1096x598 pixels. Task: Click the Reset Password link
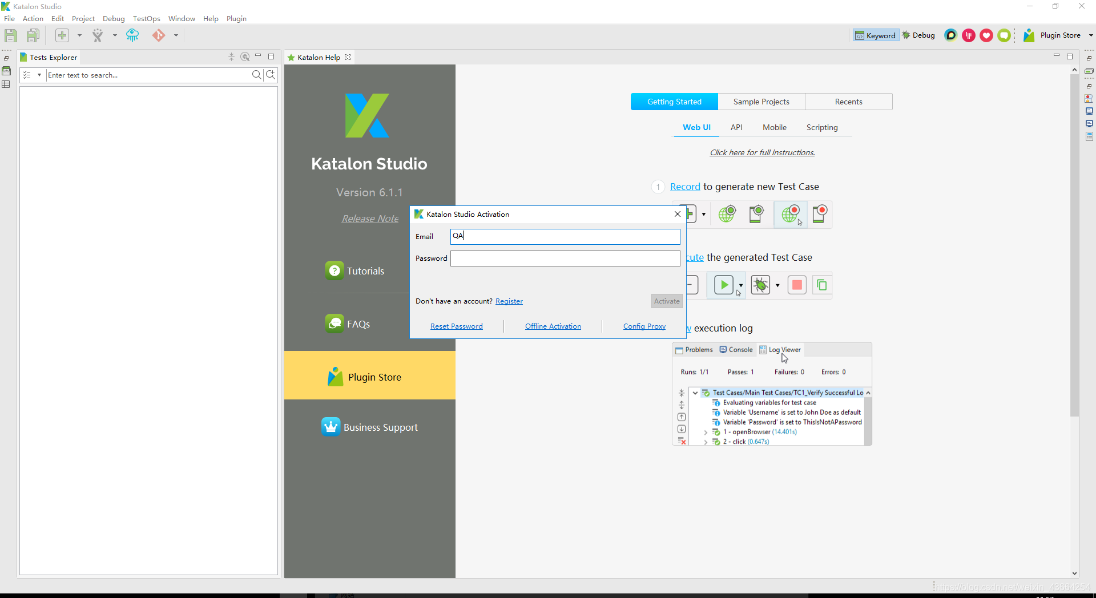456,326
